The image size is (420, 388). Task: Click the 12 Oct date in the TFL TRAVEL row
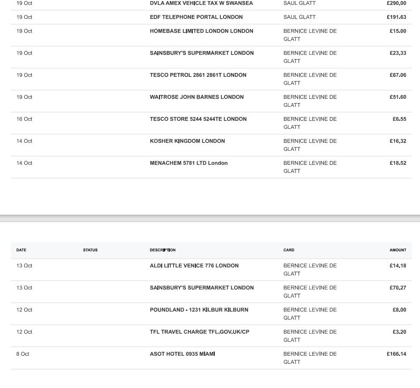click(24, 332)
